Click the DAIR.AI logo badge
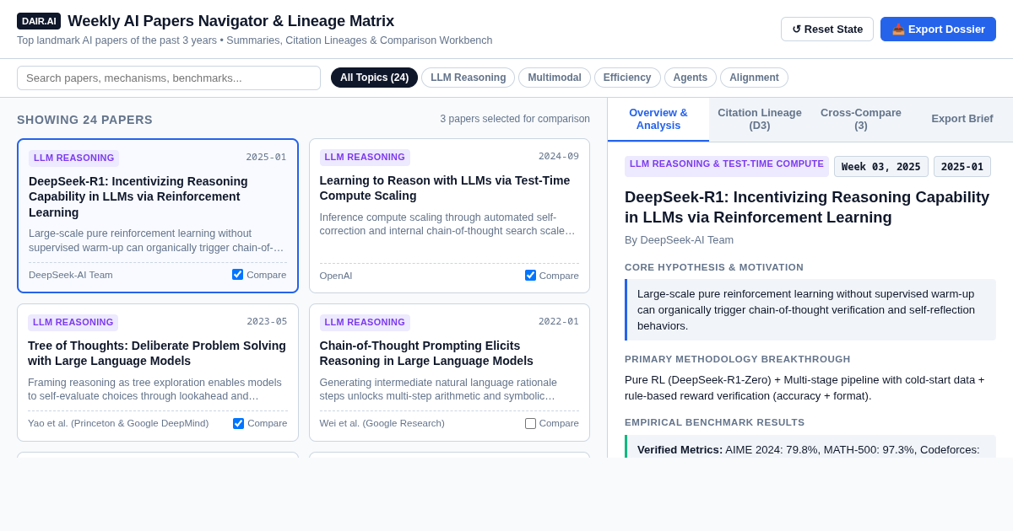This screenshot has height=531, width=1013. click(x=39, y=21)
